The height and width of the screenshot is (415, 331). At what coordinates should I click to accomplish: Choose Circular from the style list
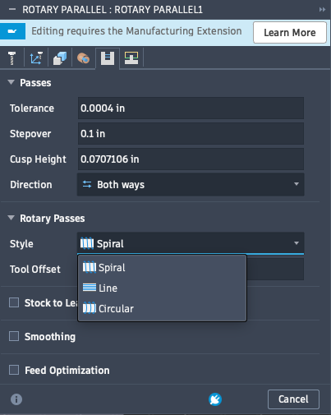click(162, 308)
